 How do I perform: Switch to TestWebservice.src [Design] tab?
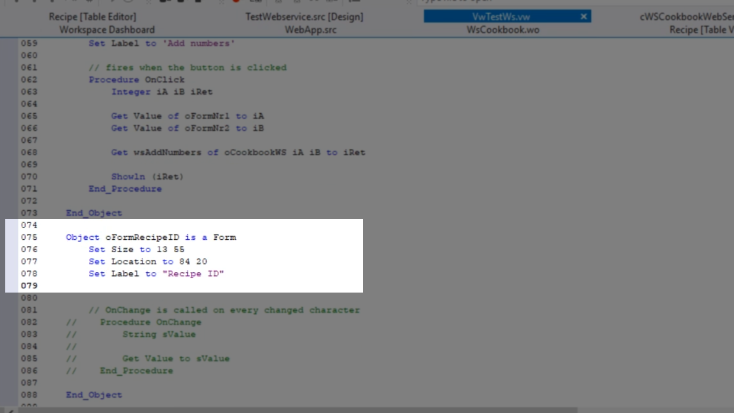(x=304, y=17)
